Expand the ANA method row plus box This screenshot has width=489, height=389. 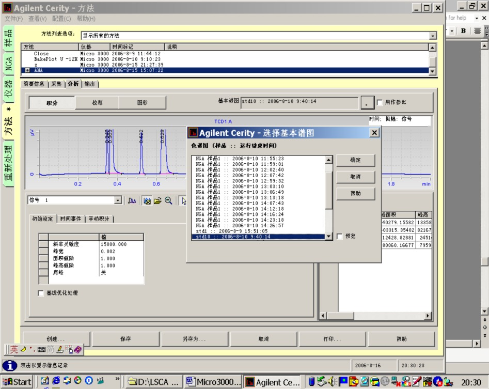click(27, 70)
